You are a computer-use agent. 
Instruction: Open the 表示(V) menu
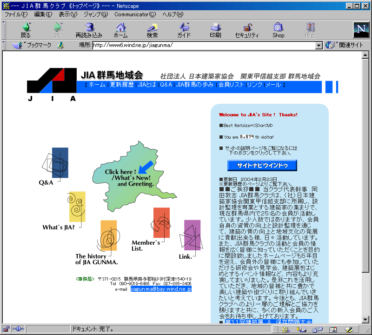(68, 14)
